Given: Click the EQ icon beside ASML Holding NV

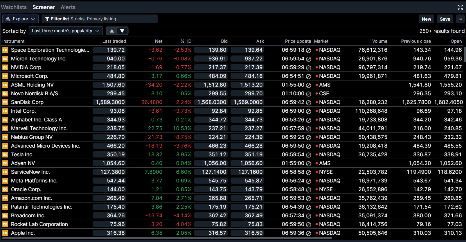Looking at the screenshot, I should 5,85.
